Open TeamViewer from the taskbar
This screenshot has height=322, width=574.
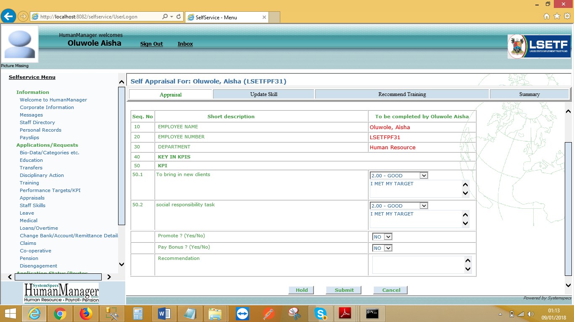tap(242, 314)
